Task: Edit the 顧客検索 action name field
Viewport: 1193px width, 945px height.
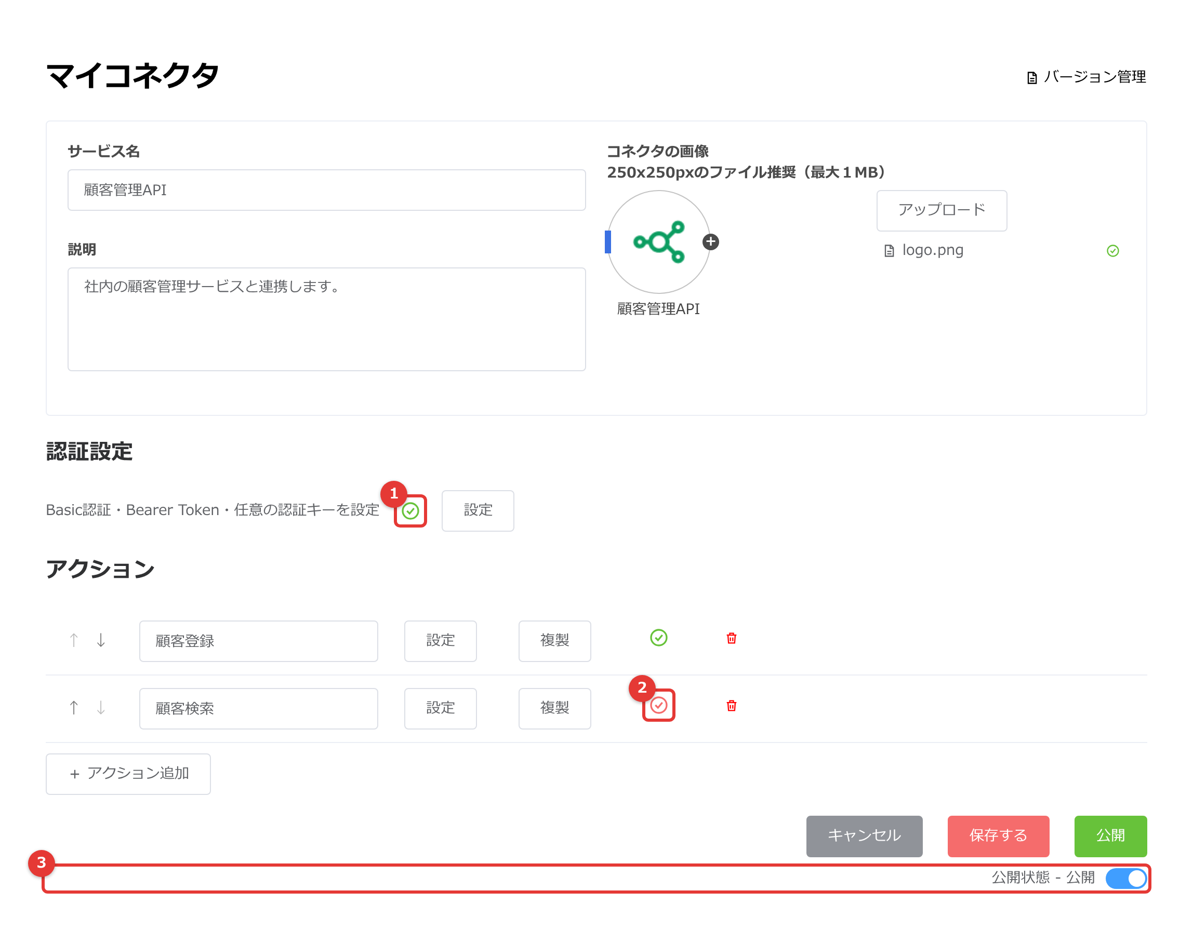Action: tap(258, 708)
